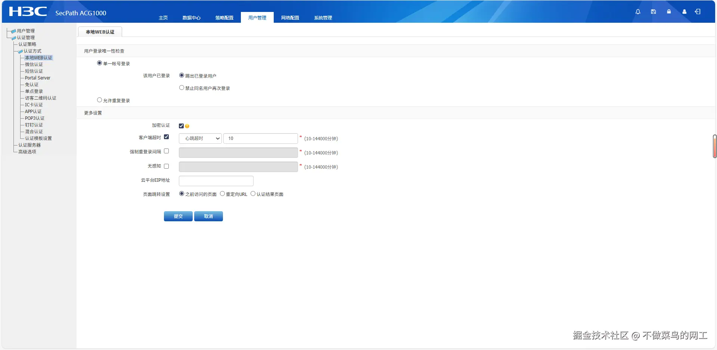This screenshot has width=717, height=350.
Task: Click the lock icon in header
Action: (669, 12)
